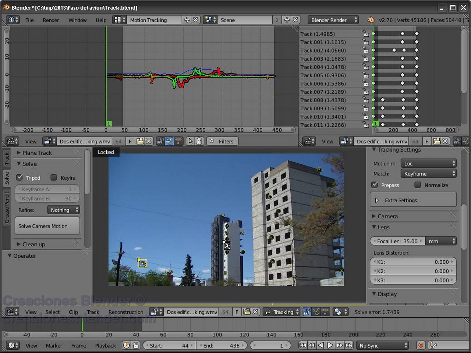Image resolution: width=471 pixels, height=353 pixels.
Task: Expand the Plane Track panel
Action: point(35,153)
